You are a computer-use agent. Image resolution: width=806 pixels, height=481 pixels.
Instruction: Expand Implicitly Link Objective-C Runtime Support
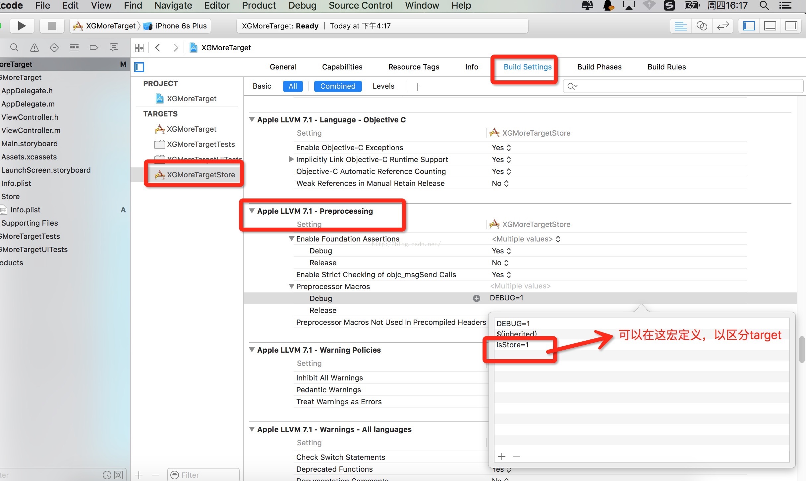pos(291,159)
